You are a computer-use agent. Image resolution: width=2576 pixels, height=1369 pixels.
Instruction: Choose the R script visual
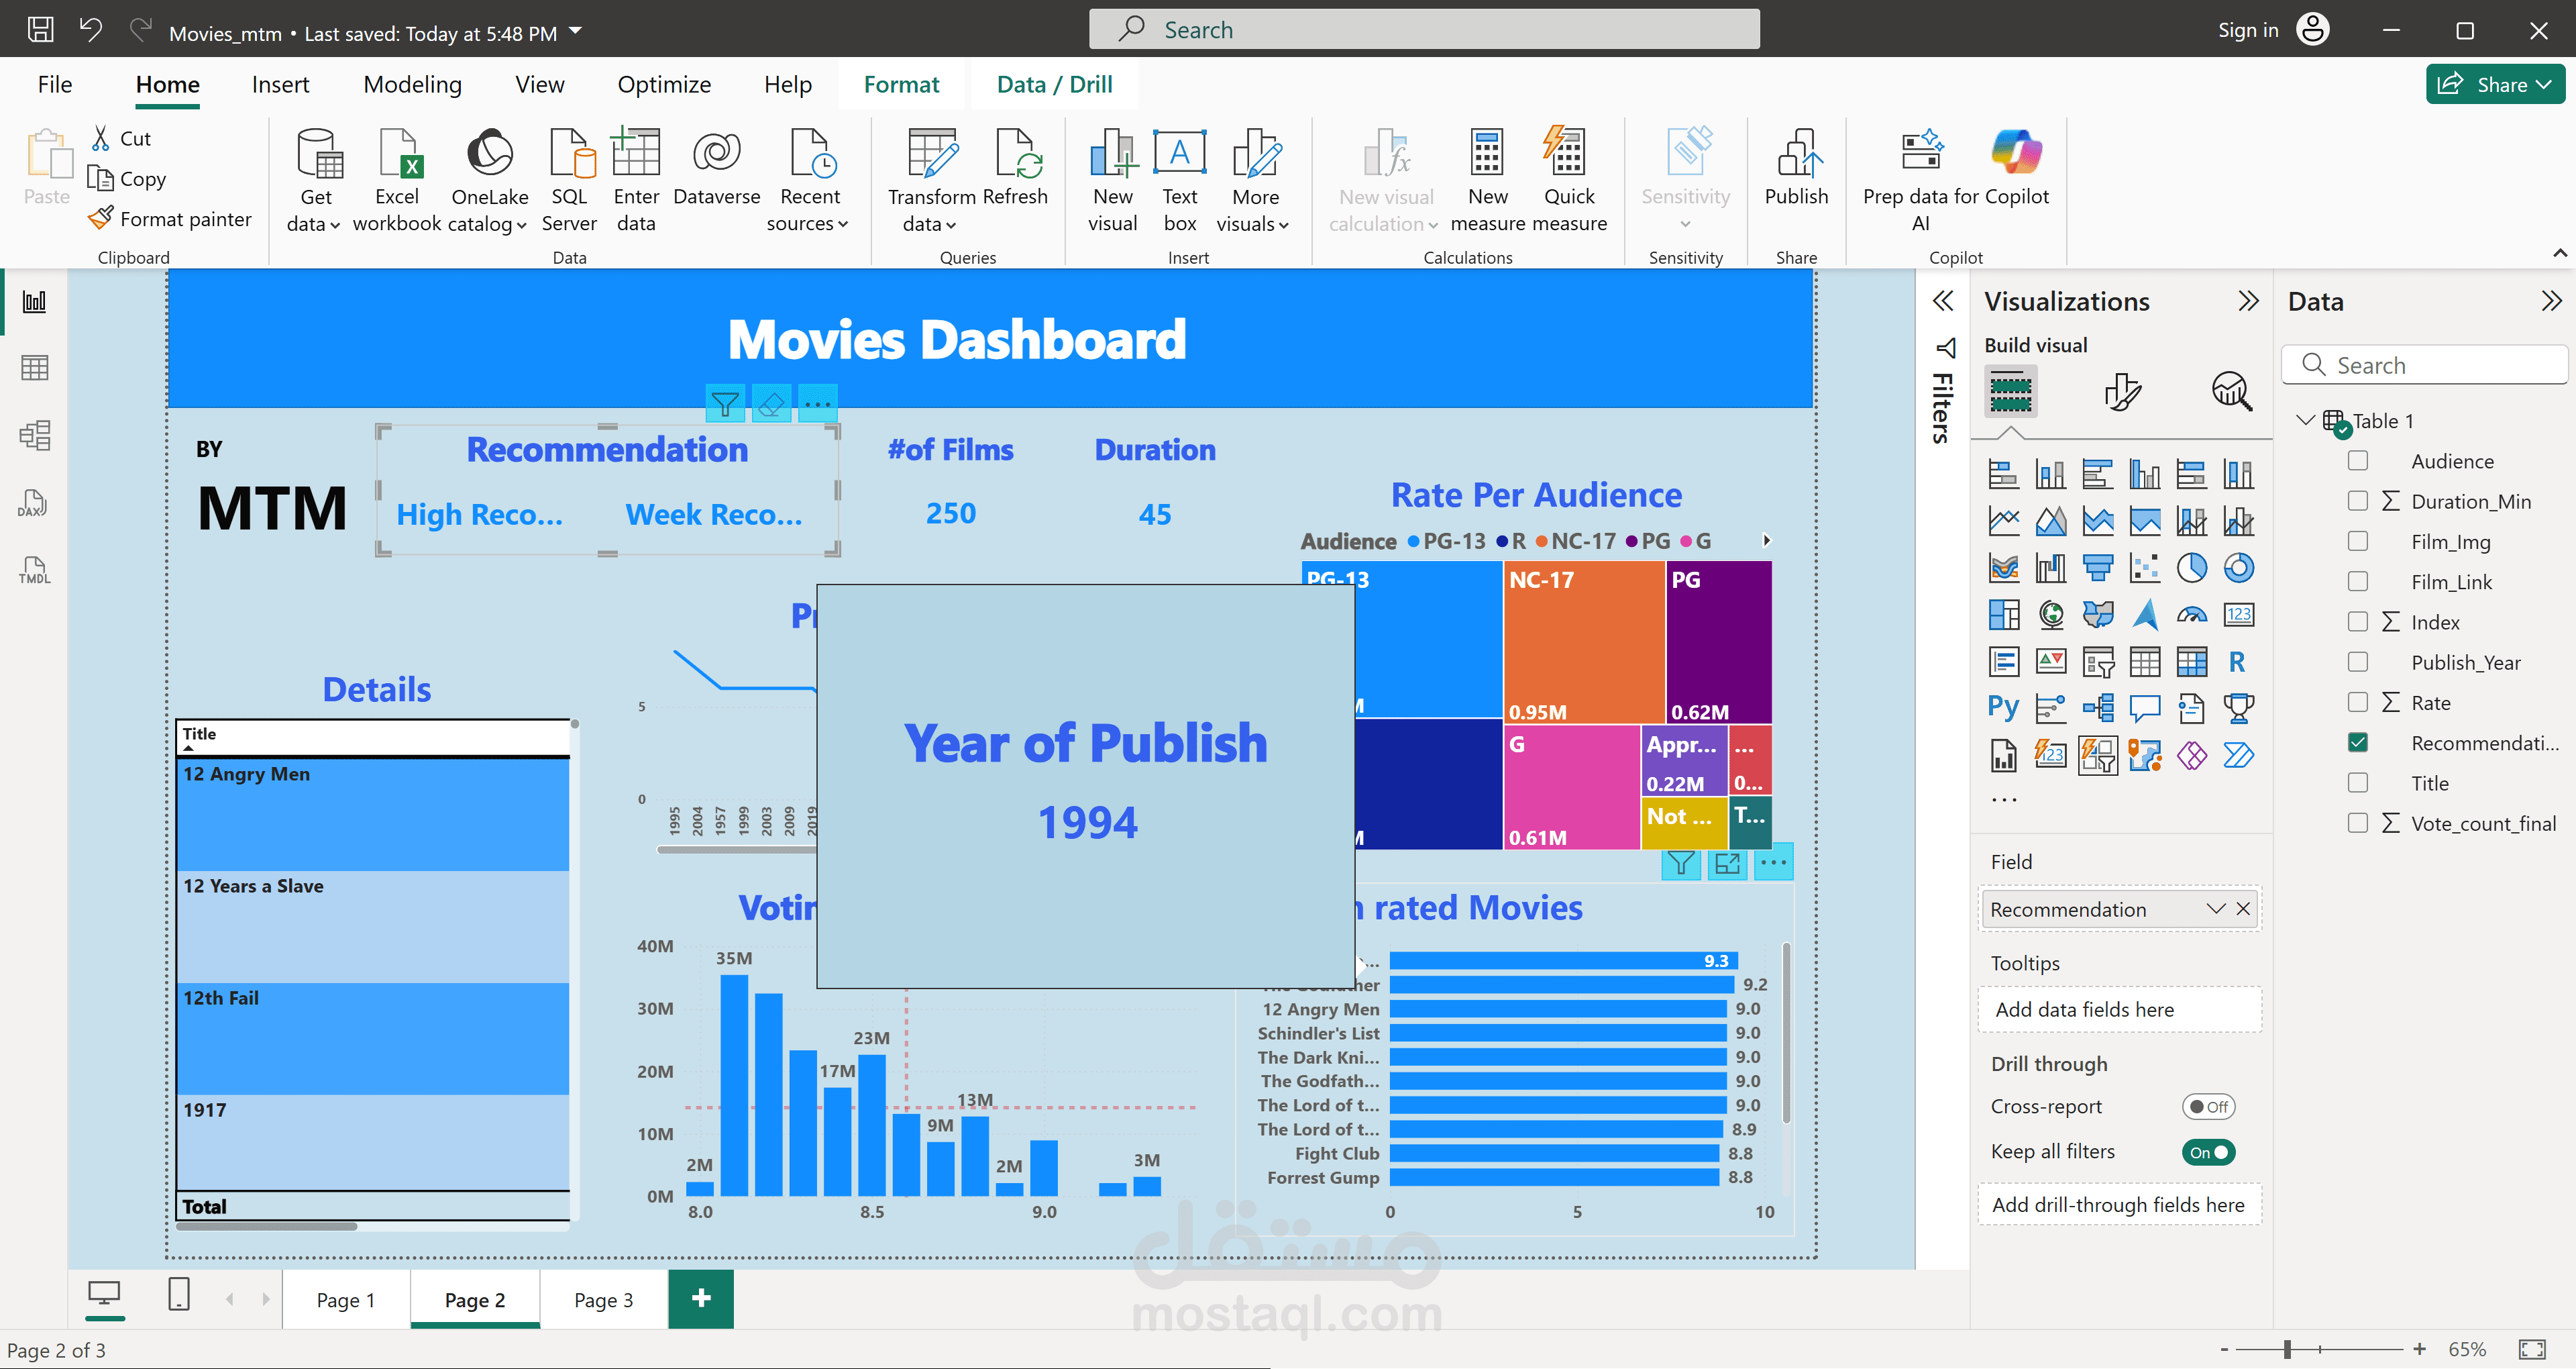click(2238, 662)
